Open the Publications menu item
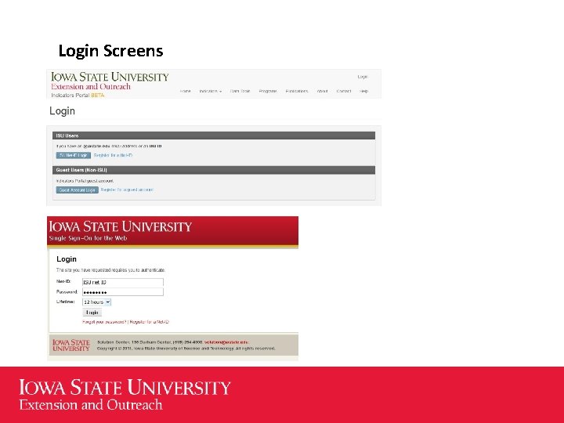Image resolution: width=564 pixels, height=423 pixels. [x=297, y=91]
